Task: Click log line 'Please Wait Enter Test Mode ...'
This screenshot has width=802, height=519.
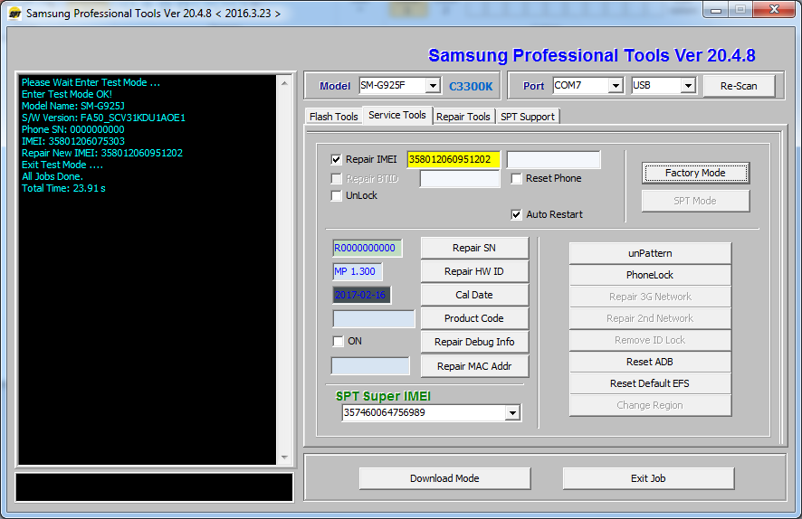Action: tap(91, 82)
